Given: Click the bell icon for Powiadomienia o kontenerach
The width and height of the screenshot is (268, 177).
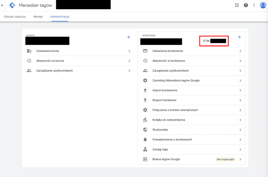Looking at the screenshot, I should pos(145,140).
